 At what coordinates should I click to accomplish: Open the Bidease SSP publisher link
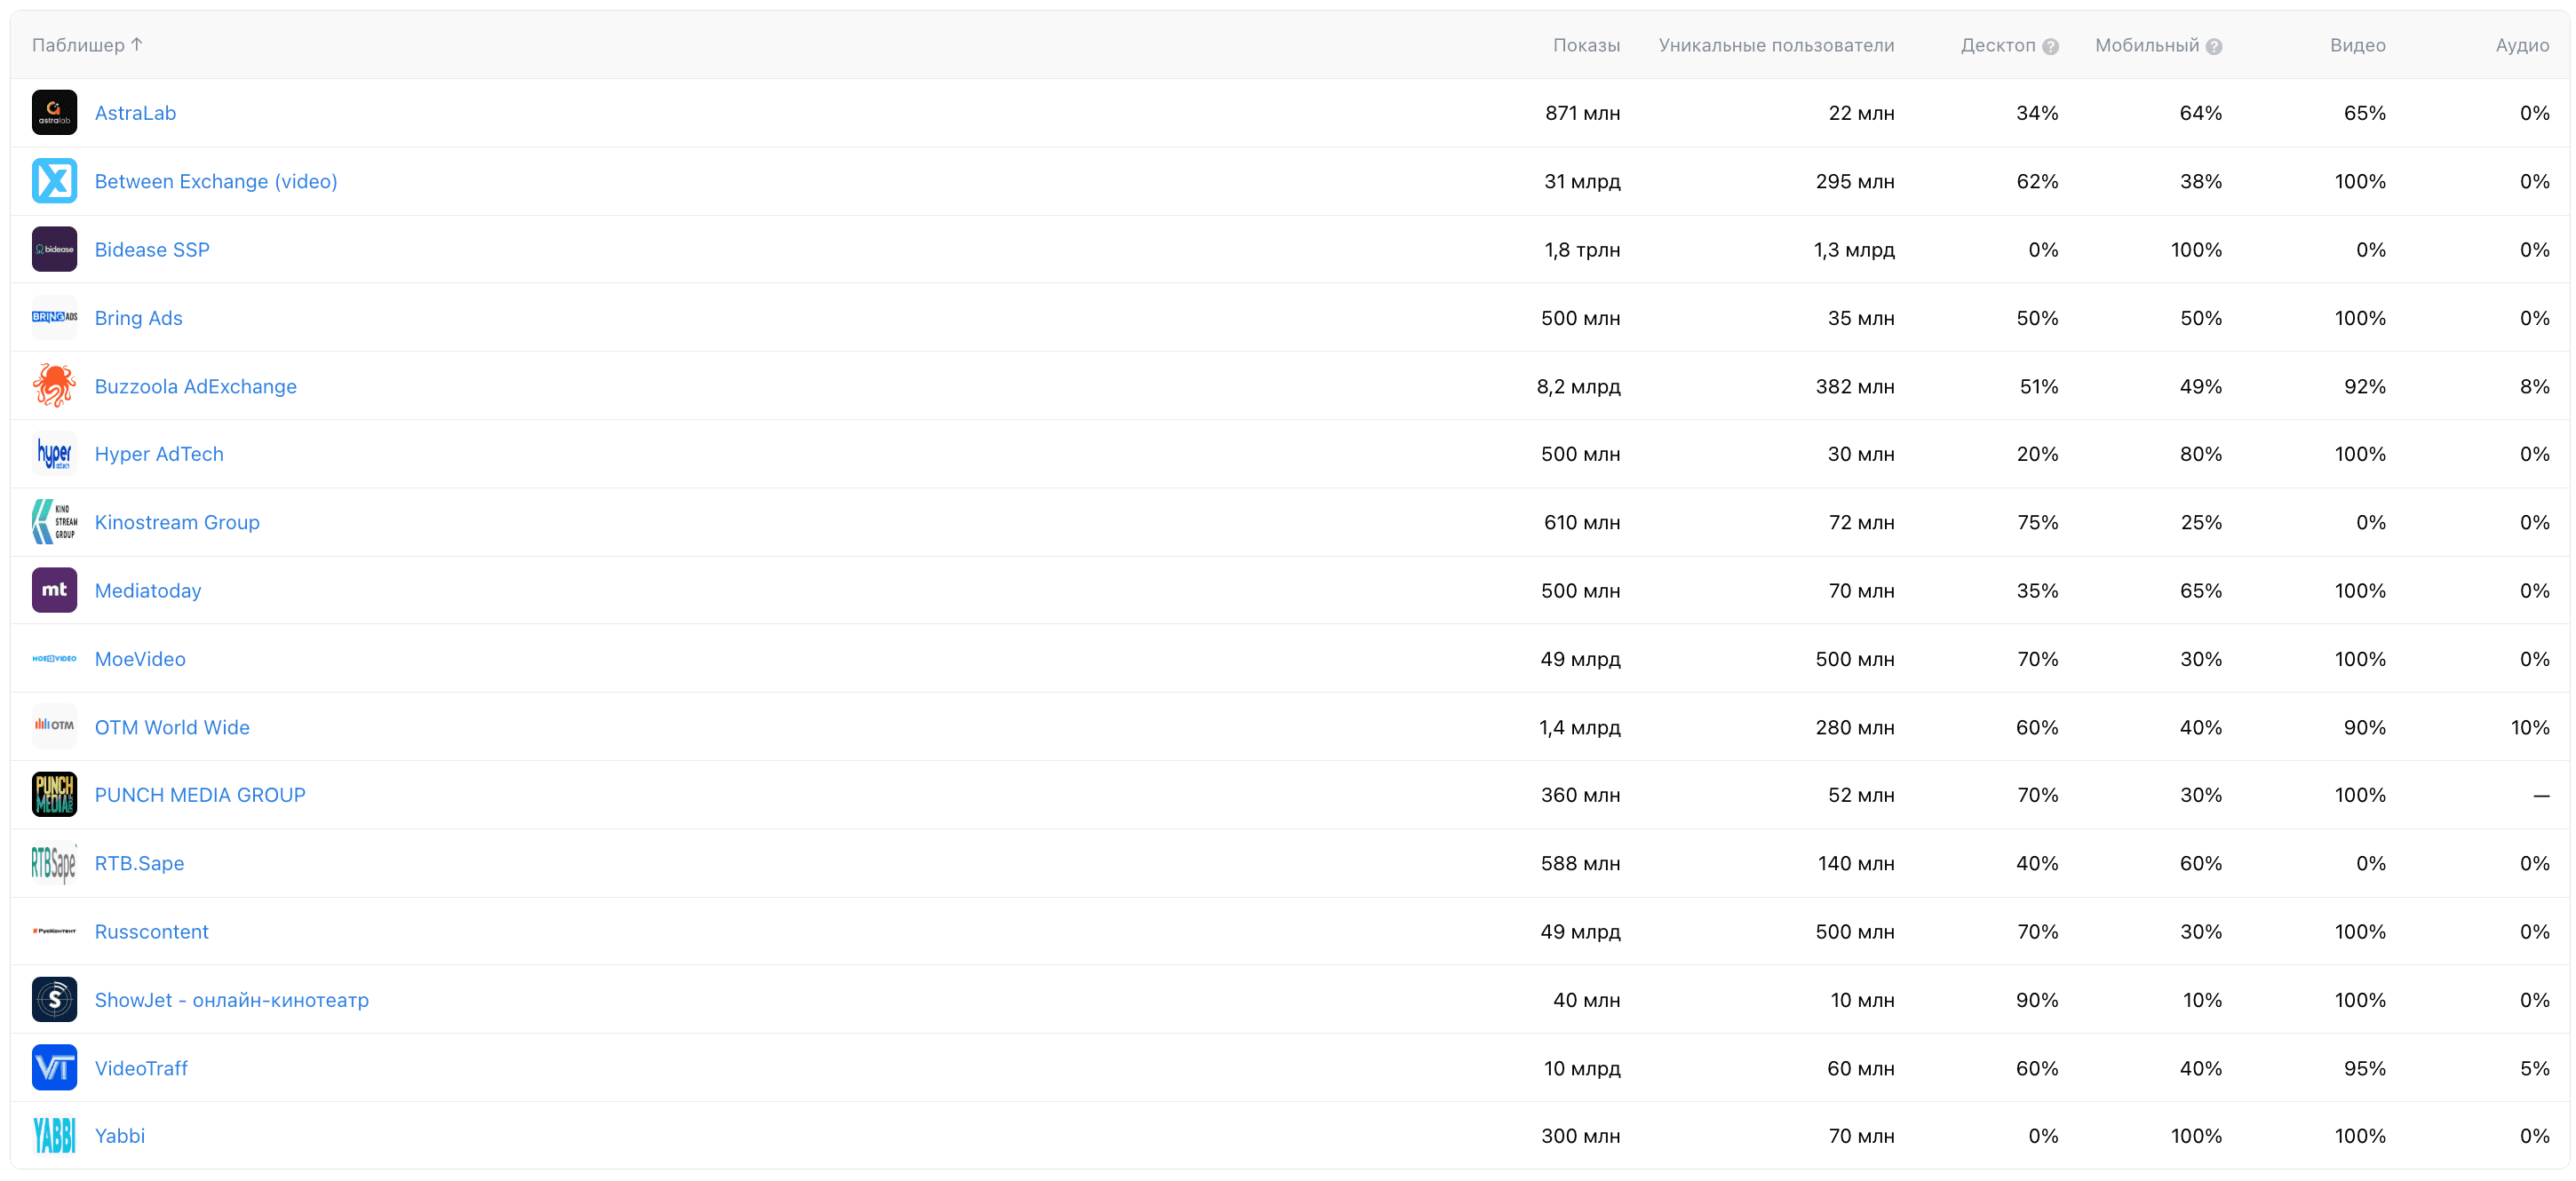(x=152, y=249)
